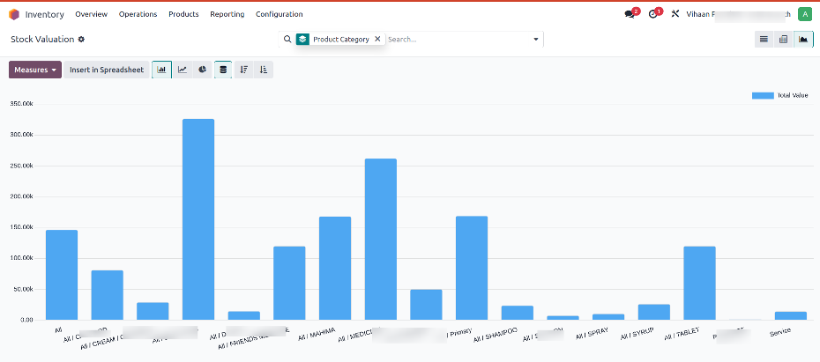
Task: Click the Stock Valuation settings gear
Action: (82, 39)
